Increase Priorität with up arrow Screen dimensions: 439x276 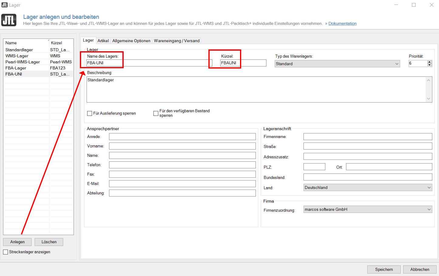(430, 62)
